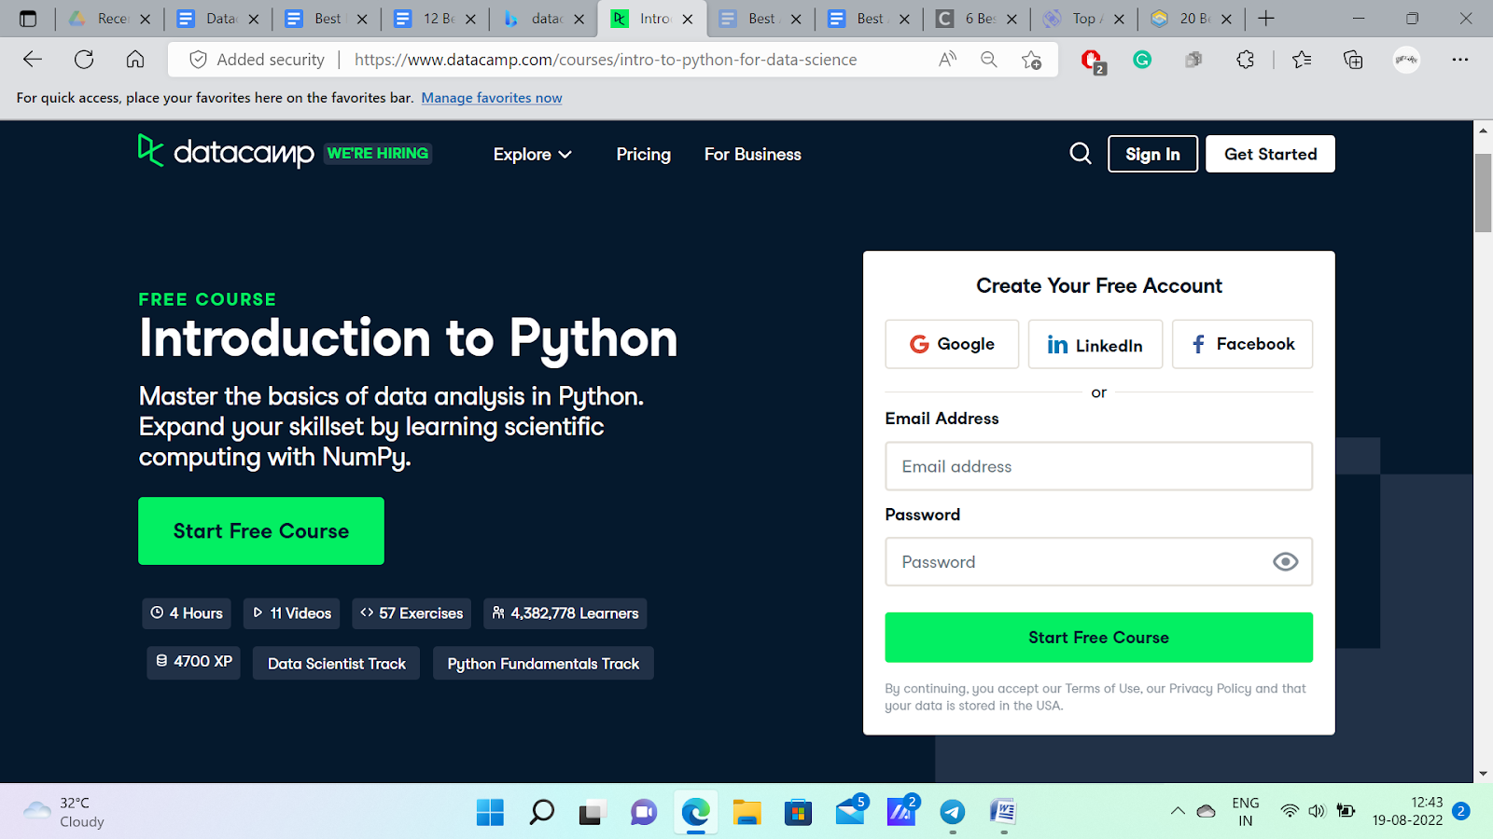Open the weather widget showing 32°C
The height and width of the screenshot is (839, 1493).
coord(63,812)
